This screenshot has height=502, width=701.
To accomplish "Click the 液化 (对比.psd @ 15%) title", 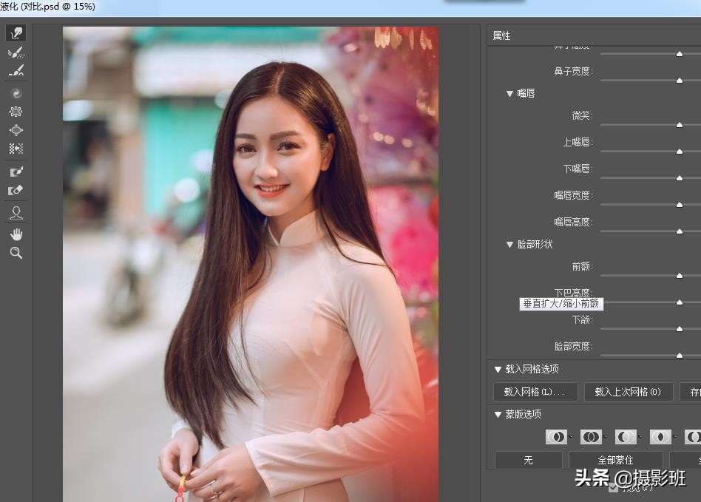I will coord(47,6).
